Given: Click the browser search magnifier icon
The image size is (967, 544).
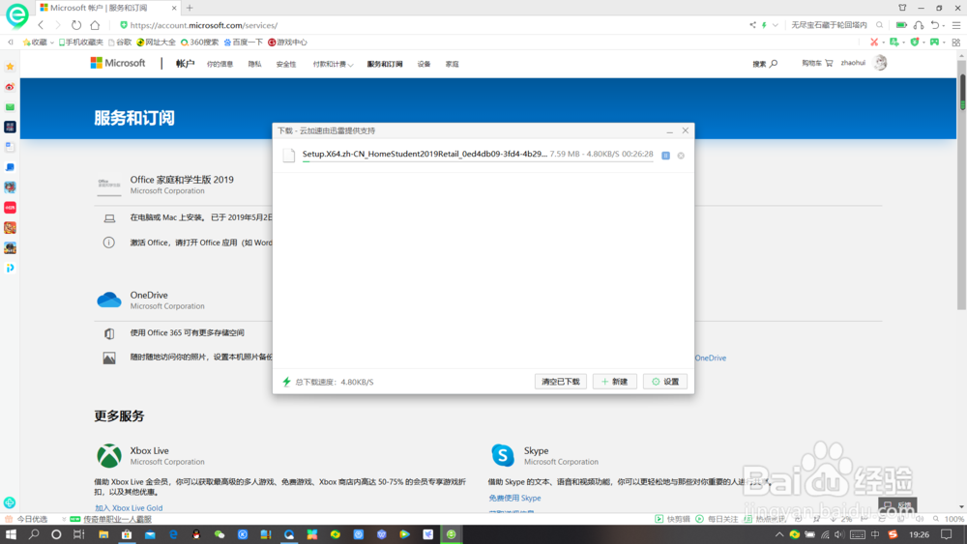Looking at the screenshot, I should pos(879,25).
